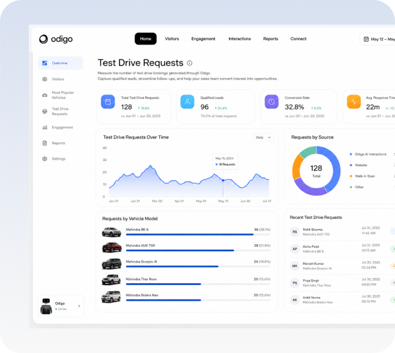Click the Mahindra Scorpio-N progress bar

tap(198, 266)
